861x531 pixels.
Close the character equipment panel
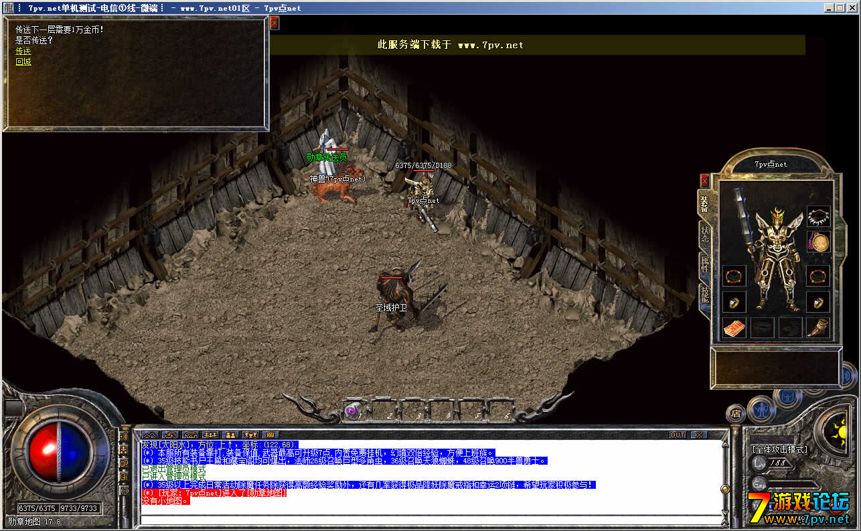coord(704,181)
